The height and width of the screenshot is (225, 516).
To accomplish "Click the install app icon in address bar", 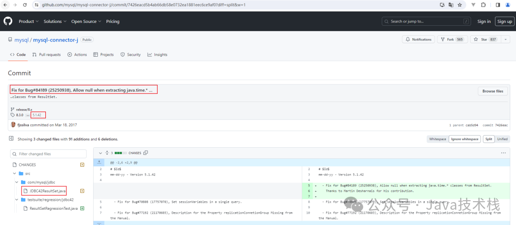I will [x=442, y=5].
